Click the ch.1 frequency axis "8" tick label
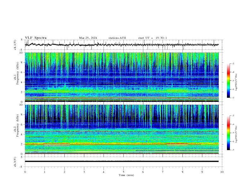Image resolution: width=250 pixels, height=193 pixels. [22, 62]
